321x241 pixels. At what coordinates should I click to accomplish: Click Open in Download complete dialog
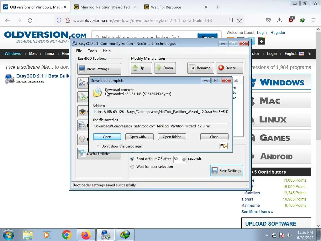[x=107, y=137]
